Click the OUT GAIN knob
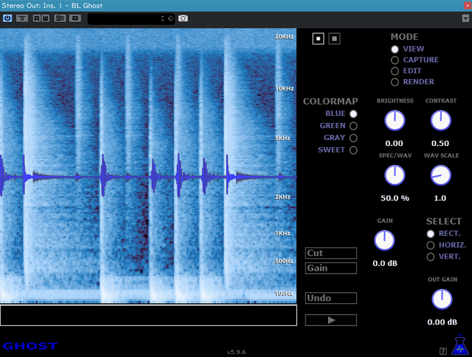 (442, 300)
